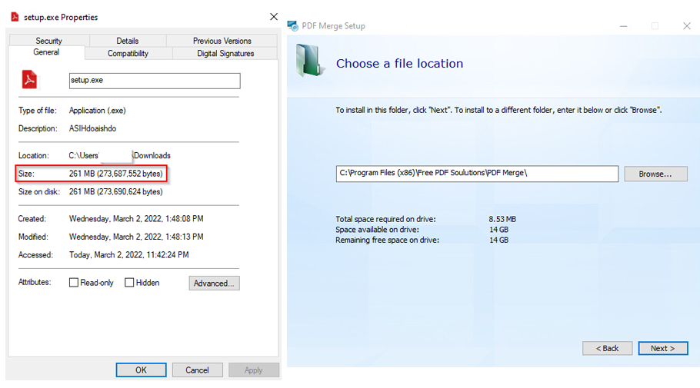
Task: Tick the Read-only attribute checkbox
Action: (74, 282)
